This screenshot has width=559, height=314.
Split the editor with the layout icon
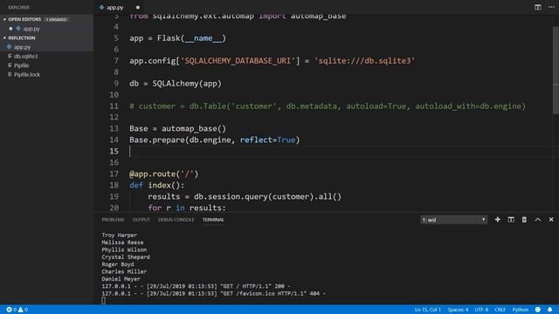coord(538,7)
